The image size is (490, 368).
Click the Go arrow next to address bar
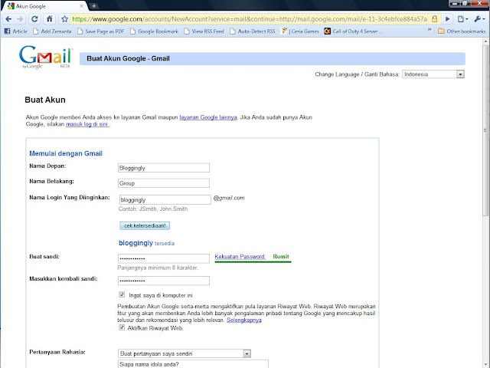click(x=447, y=19)
